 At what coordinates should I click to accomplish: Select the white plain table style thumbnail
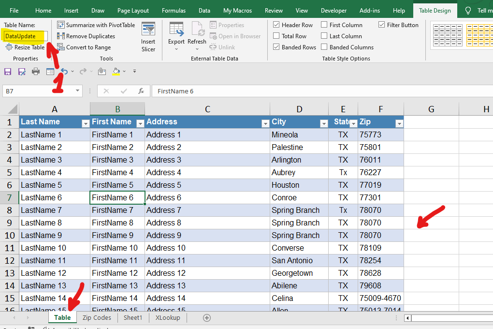[448, 35]
